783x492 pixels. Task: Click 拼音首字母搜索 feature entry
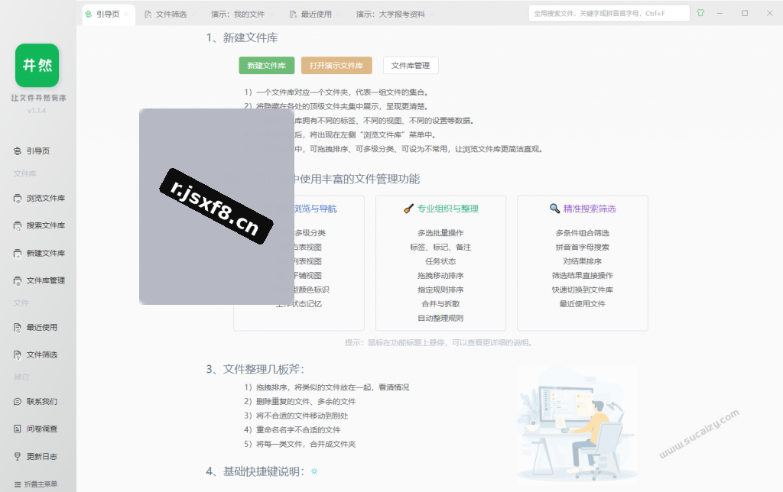pyautogui.click(x=582, y=247)
